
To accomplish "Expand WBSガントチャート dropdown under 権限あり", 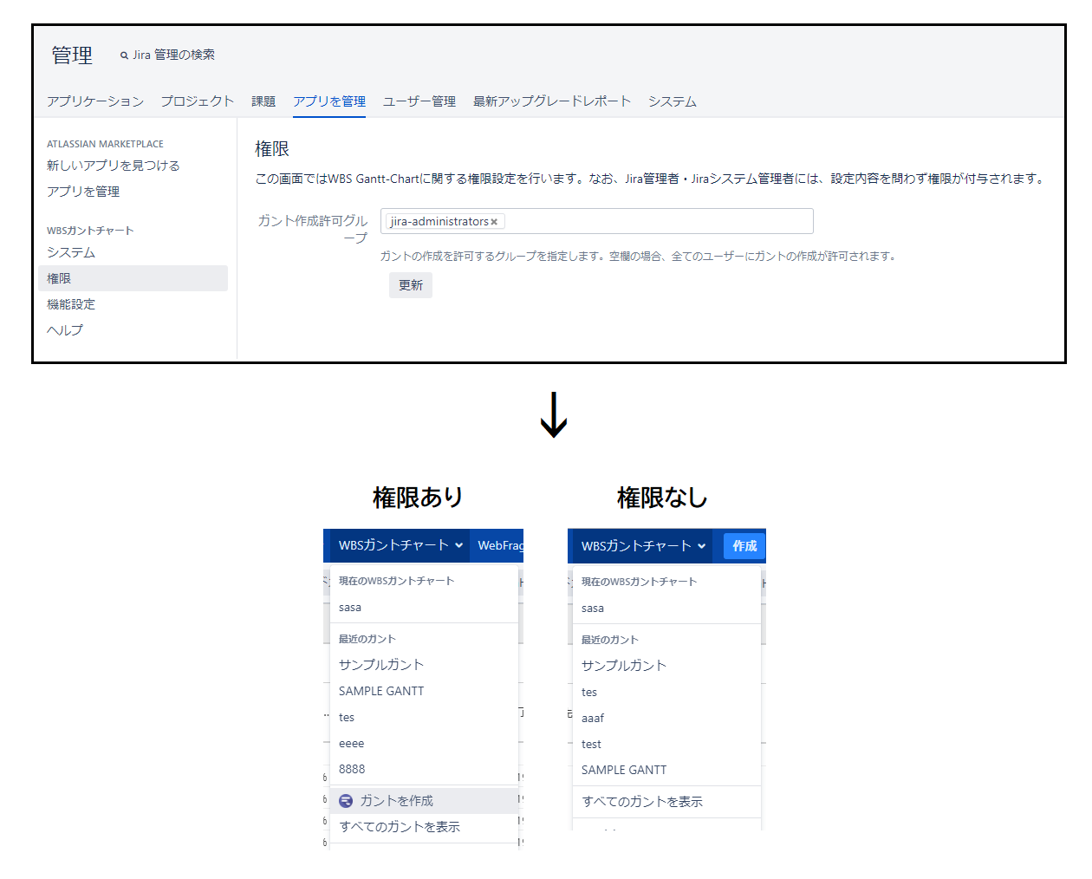I will click(400, 545).
